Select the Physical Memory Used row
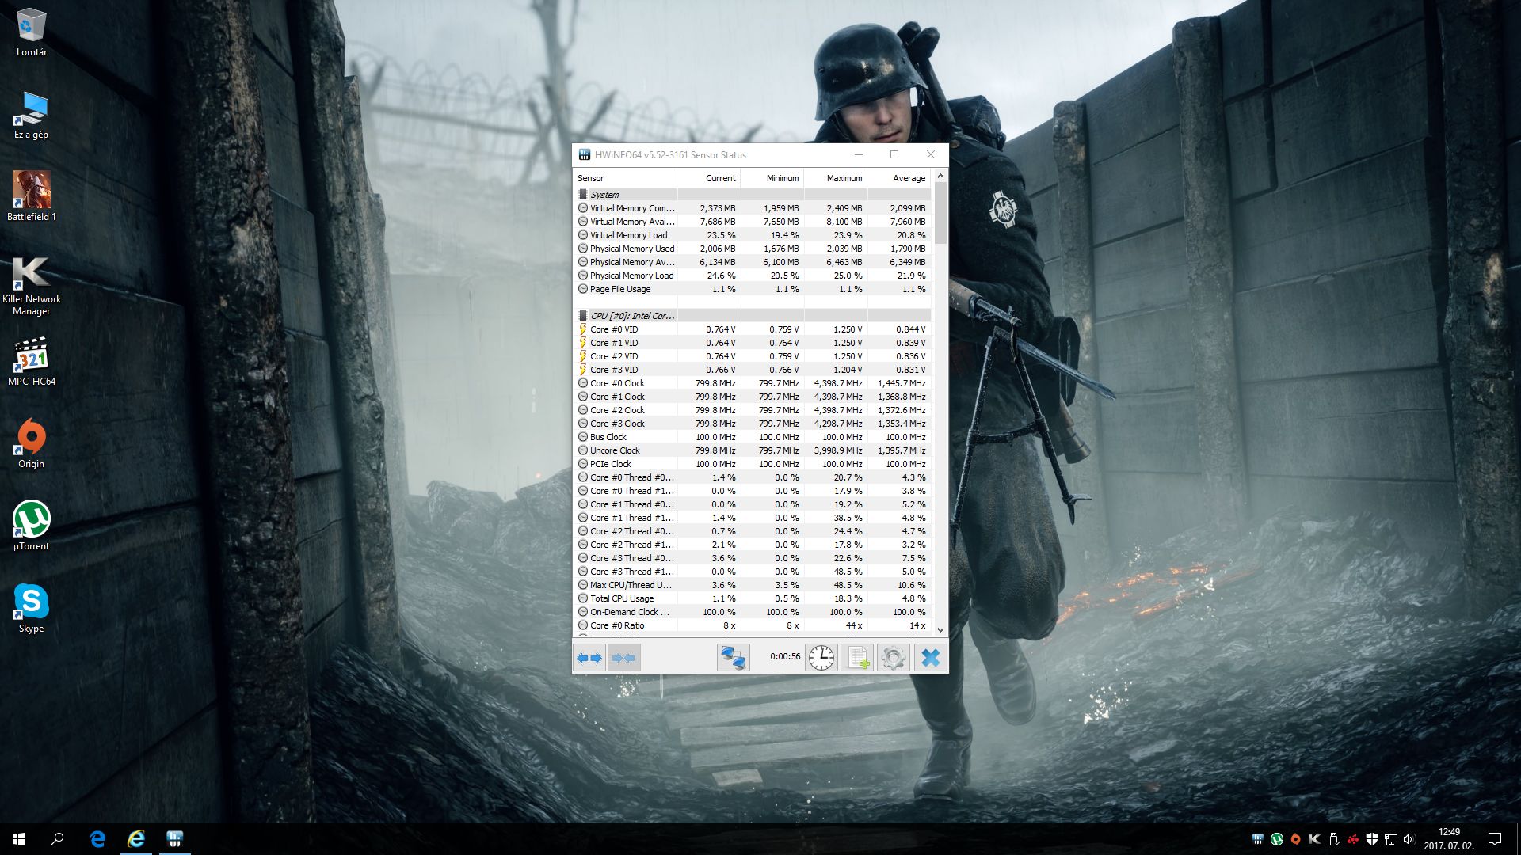Screen dimensions: 1521x855 tap(752, 249)
